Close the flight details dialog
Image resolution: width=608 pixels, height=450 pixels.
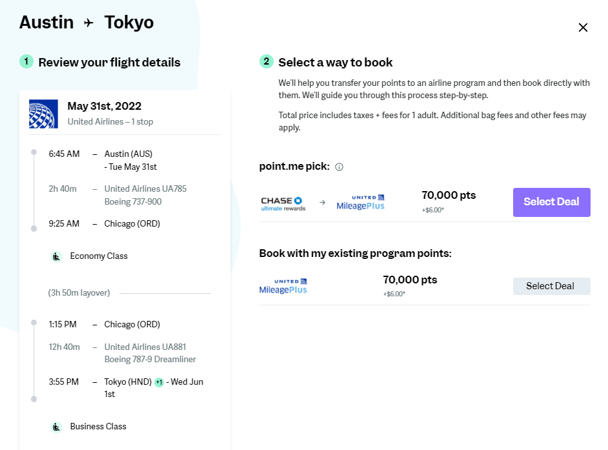click(583, 27)
